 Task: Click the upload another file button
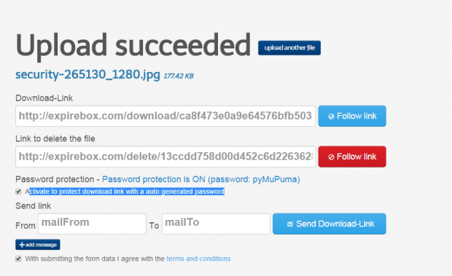tap(289, 48)
